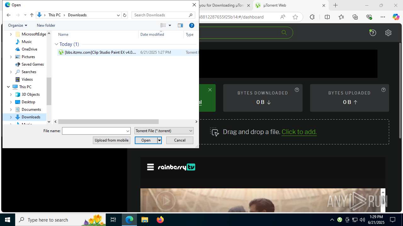
Task: Select Music in navigation tree
Action: 26,42
